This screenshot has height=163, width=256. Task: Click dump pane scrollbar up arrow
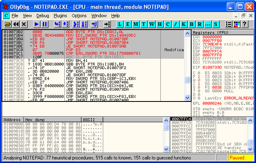(x=166, y=121)
